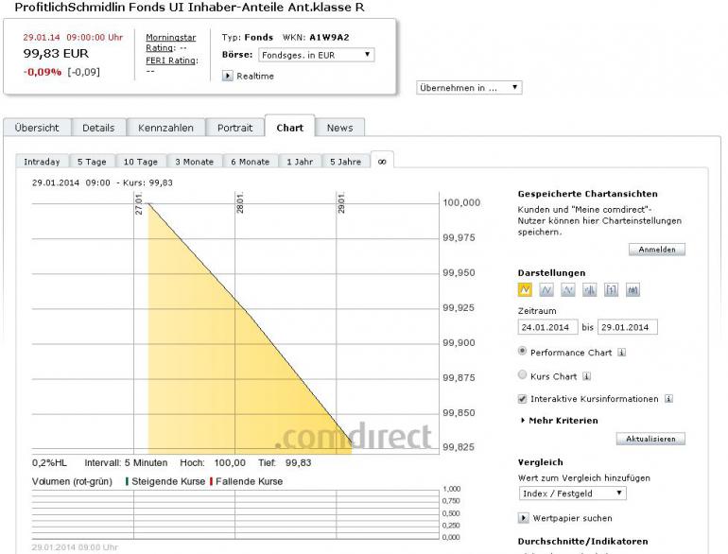The width and height of the screenshot is (728, 554).
Task: Select the sixth display icon (candlestick chart)
Action: 633,290
